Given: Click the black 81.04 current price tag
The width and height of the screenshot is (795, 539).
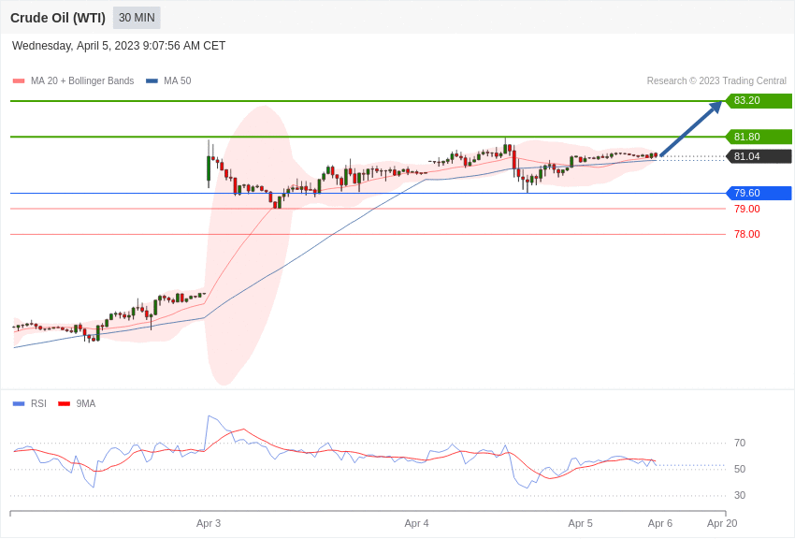Looking at the screenshot, I should pos(758,157).
